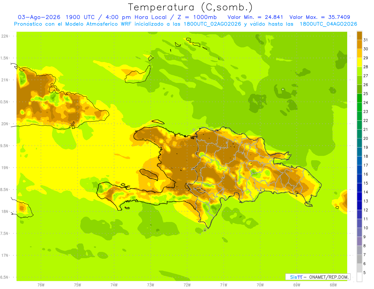The image size is (374, 289).
Task: Click the 'Temperatura (C,somb.)' chart title
Action: point(190,7)
